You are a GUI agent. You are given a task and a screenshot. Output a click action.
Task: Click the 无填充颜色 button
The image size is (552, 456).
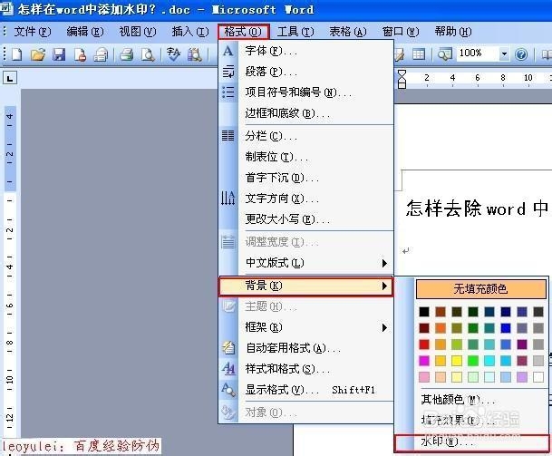[x=481, y=289]
